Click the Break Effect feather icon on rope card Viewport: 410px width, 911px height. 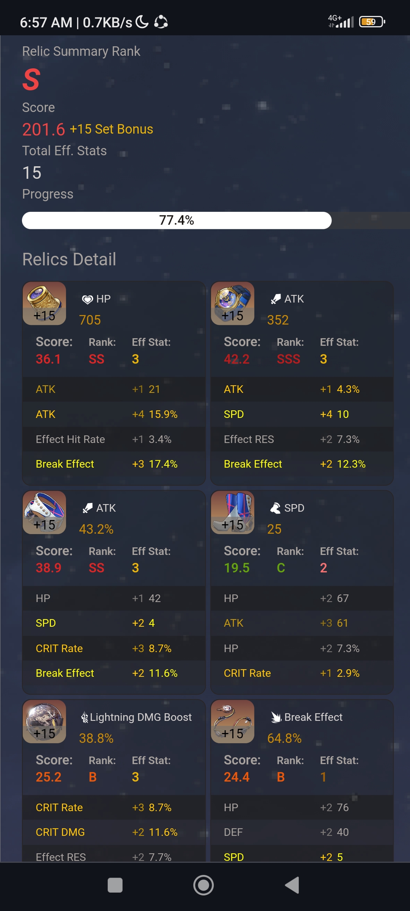[276, 717]
